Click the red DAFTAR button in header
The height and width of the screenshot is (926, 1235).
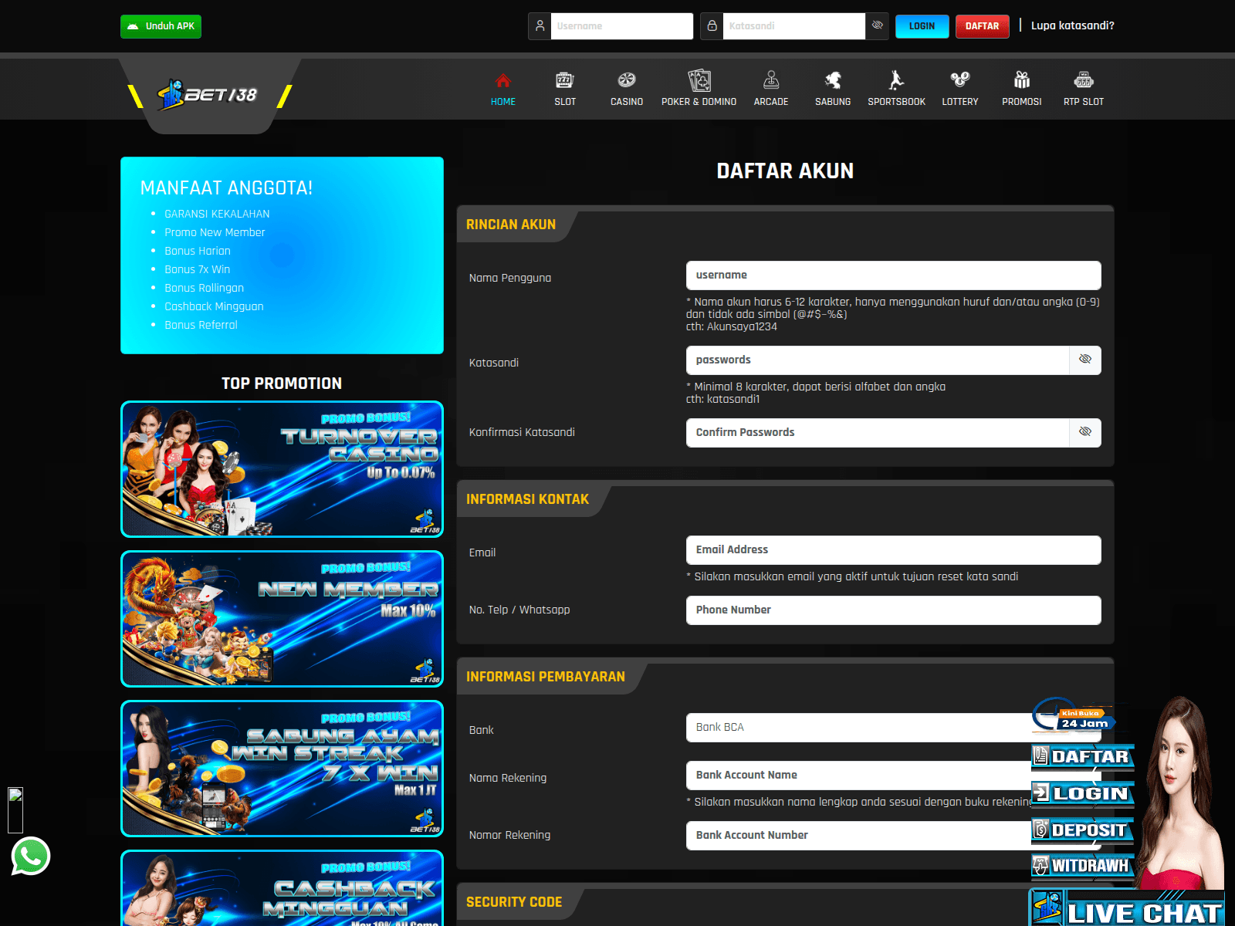pyautogui.click(x=982, y=26)
